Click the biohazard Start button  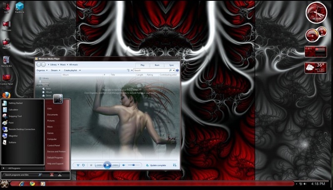(4, 184)
